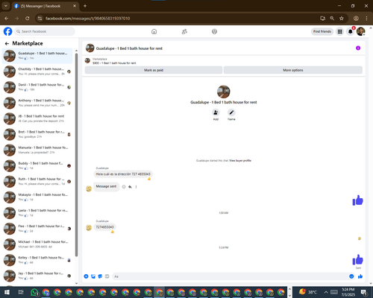
Task: Attach a file with the photo icon
Action: coord(93,276)
